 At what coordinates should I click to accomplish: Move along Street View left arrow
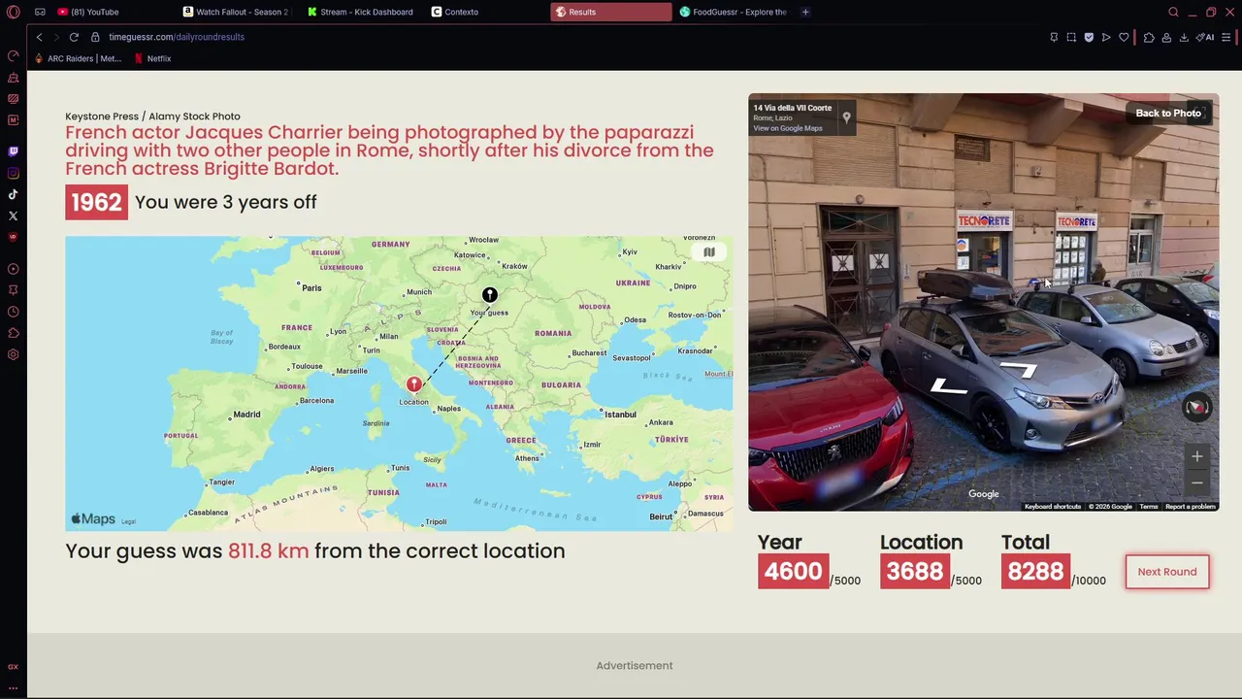948,387
